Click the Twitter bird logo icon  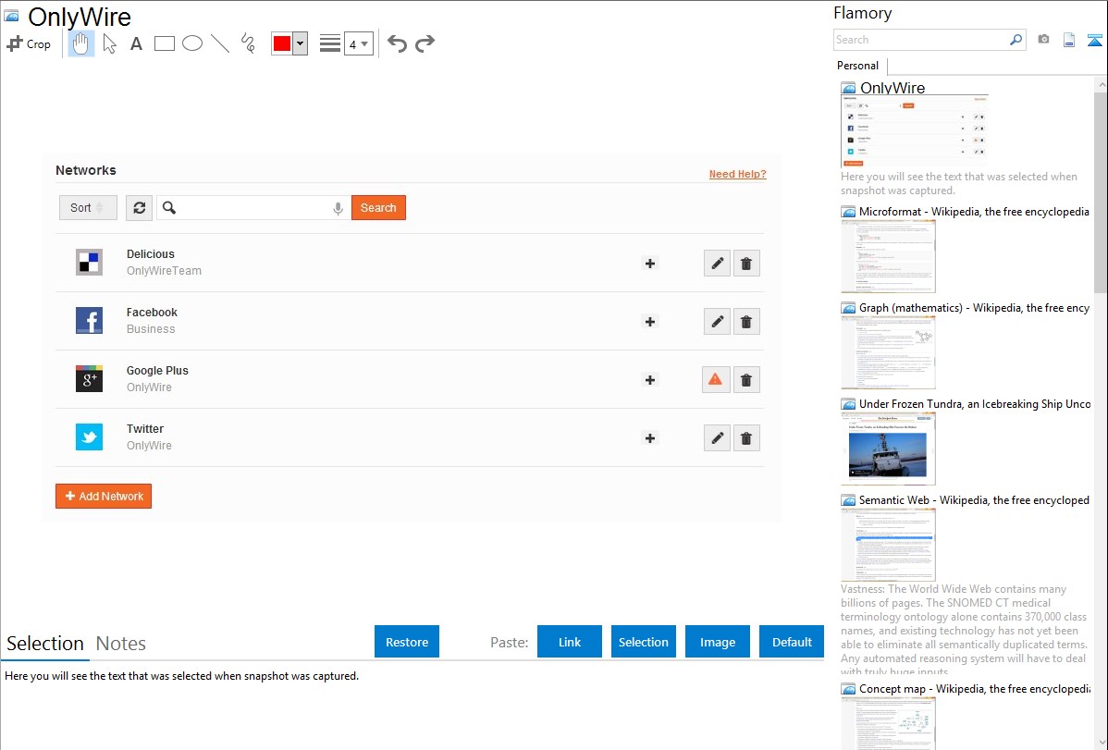pos(89,436)
